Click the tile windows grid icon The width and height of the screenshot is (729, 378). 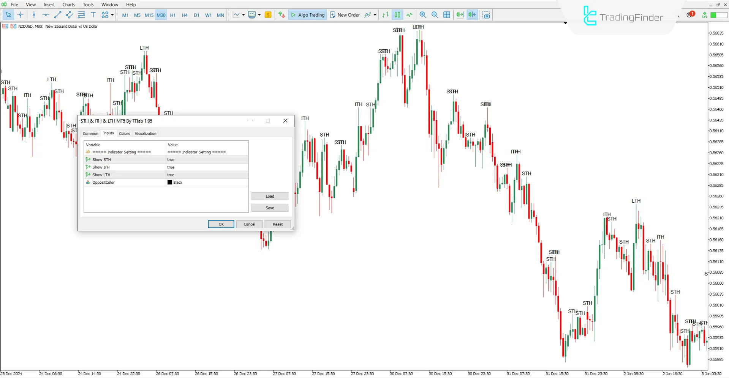(447, 15)
